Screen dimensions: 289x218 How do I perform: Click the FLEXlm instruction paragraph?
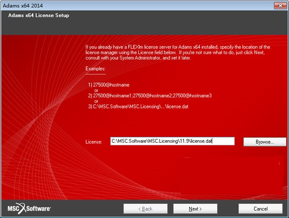(x=178, y=53)
